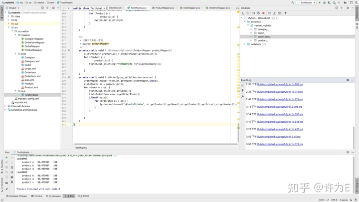Expand the category_ table in Database

point(251,29)
